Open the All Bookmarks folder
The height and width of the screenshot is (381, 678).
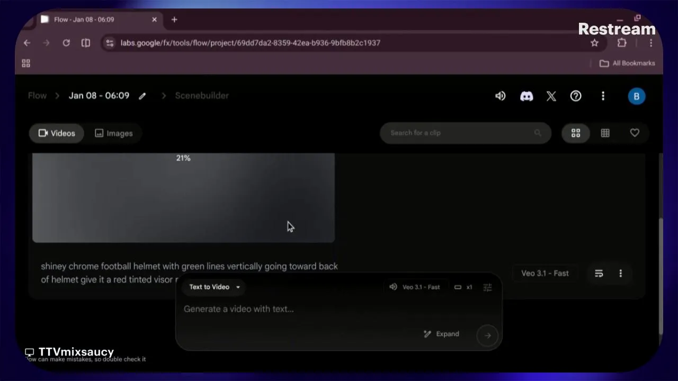pos(627,63)
